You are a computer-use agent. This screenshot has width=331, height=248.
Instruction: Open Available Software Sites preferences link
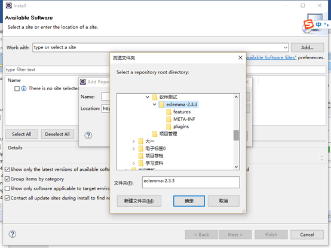coord(271,57)
